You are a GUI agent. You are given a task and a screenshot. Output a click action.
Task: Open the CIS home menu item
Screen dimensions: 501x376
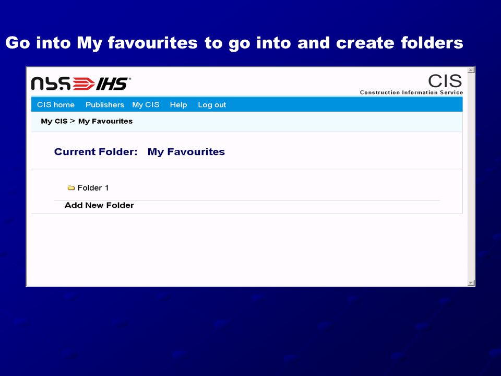(56, 104)
